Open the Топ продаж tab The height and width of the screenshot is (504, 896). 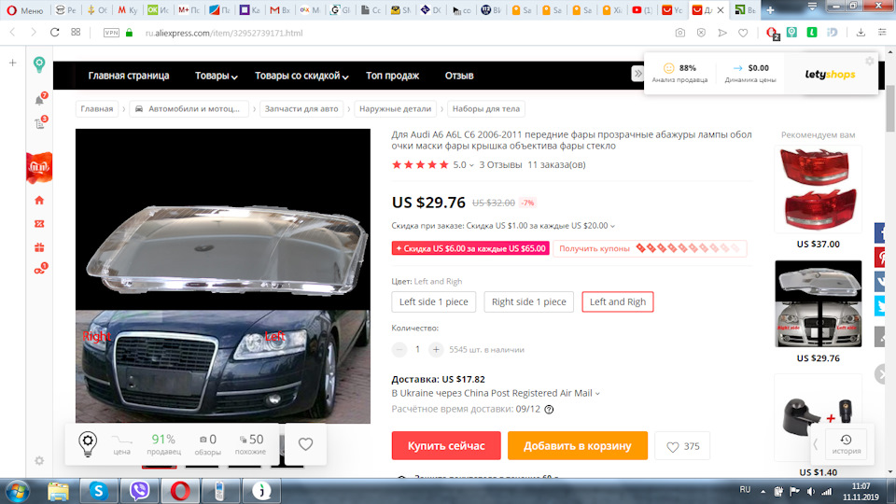pos(393,76)
